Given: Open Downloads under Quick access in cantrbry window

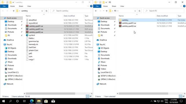Looking at the screenshot, I should pos(12,25).
